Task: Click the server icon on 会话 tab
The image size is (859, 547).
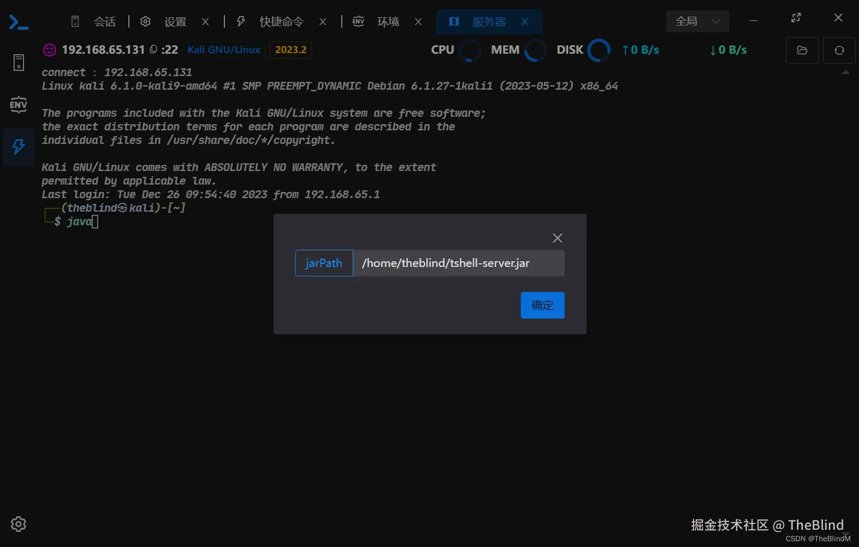Action: (75, 21)
